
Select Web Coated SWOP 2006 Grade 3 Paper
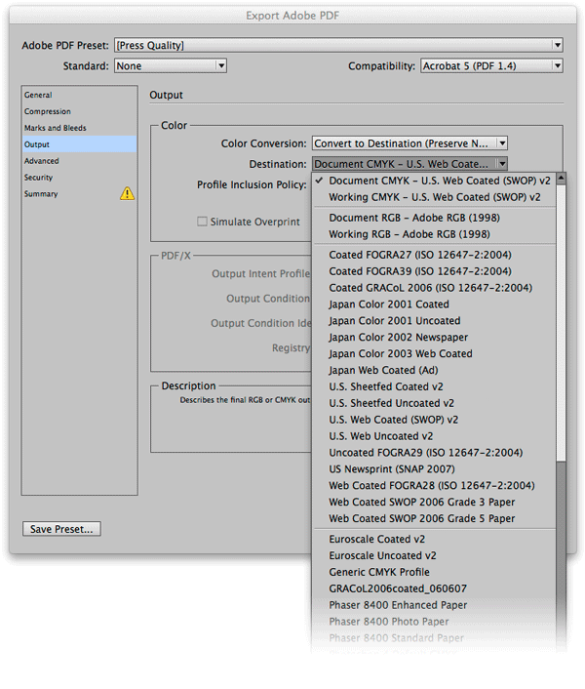[434, 503]
